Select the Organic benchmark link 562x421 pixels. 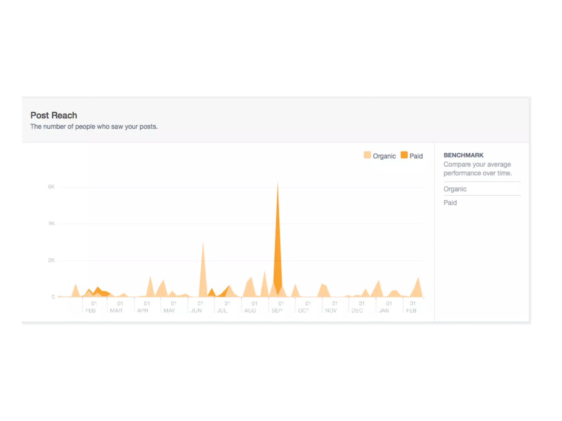click(x=455, y=189)
